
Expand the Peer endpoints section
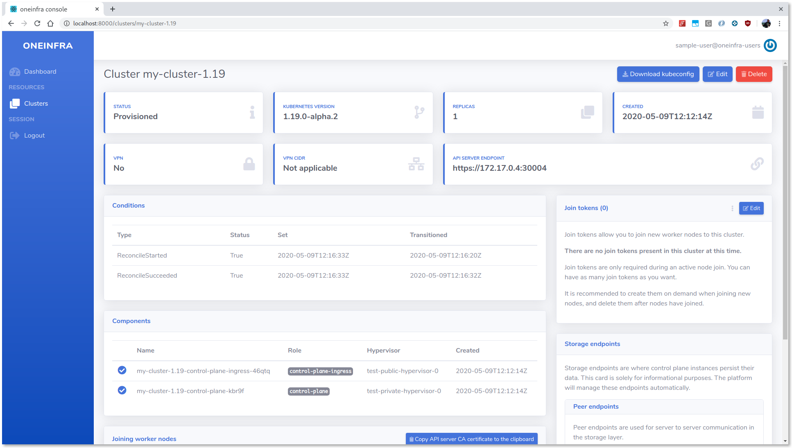(x=595, y=406)
